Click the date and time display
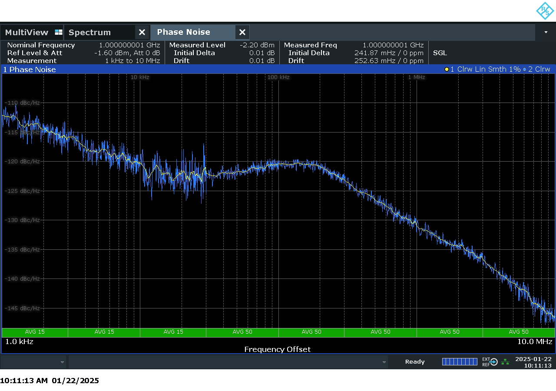556x391 pixels. tap(533, 362)
